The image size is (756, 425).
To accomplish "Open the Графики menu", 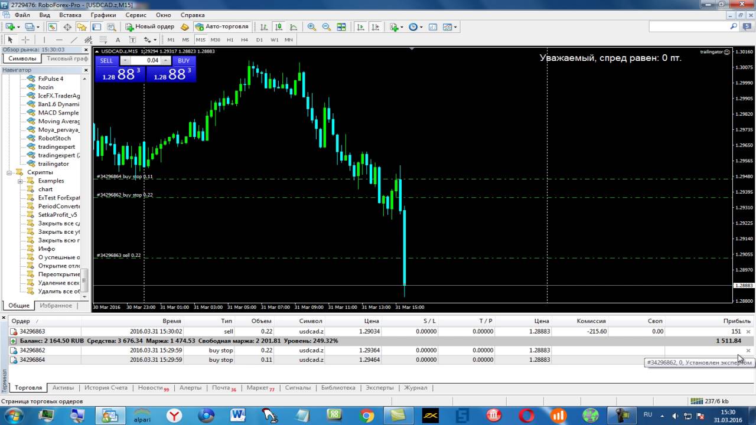I will pyautogui.click(x=103, y=15).
